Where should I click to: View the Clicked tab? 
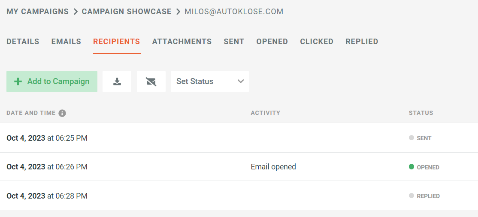coord(317,42)
